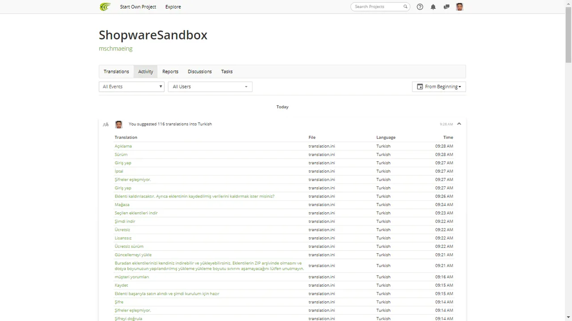This screenshot has height=321, width=572.
Task: Open the 'Güncellemeyi yükle' translation link
Action: 133,255
